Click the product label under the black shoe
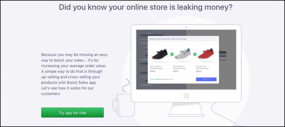 click(x=156, y=67)
